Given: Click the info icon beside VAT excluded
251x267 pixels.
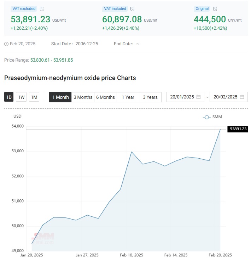Looking at the screenshot, I should 42,9.
